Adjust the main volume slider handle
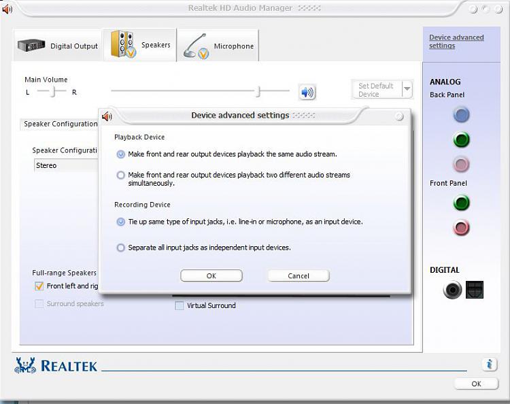The height and width of the screenshot is (404, 510). tap(258, 92)
